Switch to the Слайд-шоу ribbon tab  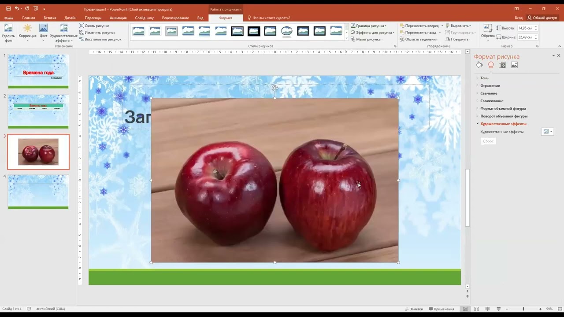(145, 18)
